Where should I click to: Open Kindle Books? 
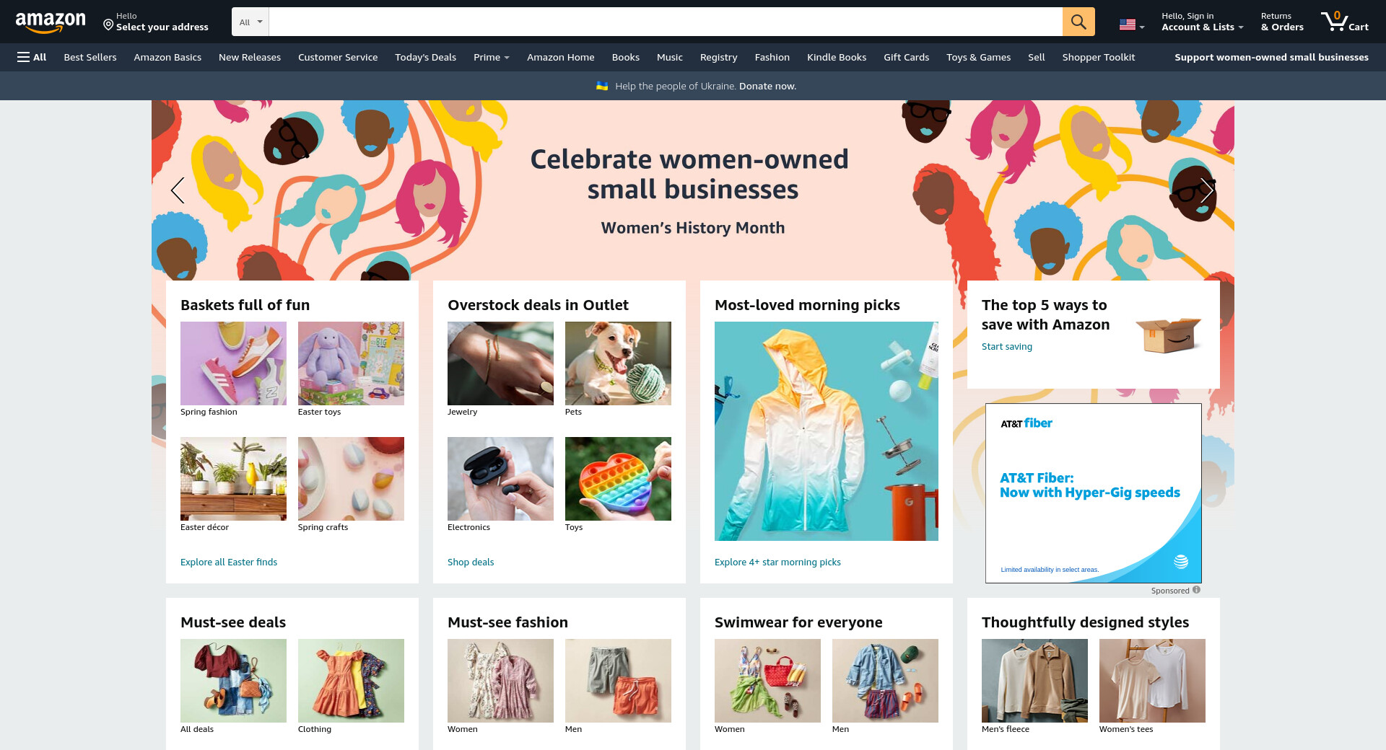(x=837, y=57)
